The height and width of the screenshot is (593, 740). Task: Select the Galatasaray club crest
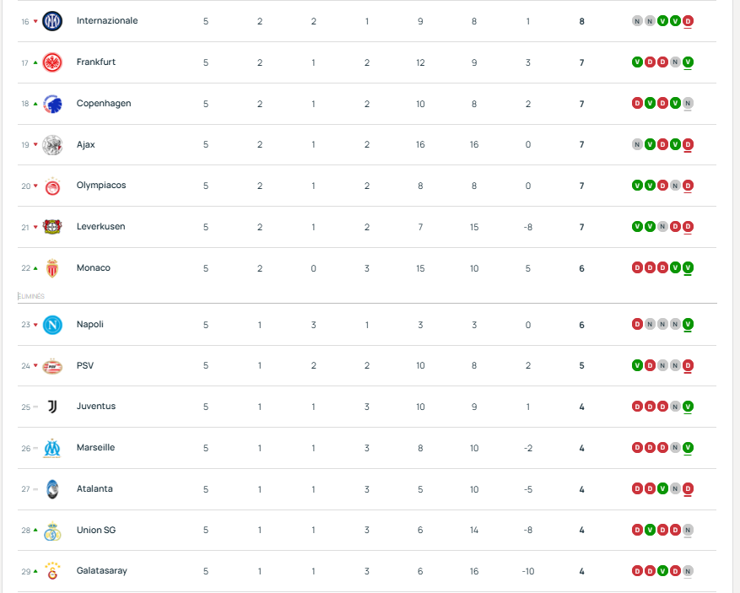(52, 571)
